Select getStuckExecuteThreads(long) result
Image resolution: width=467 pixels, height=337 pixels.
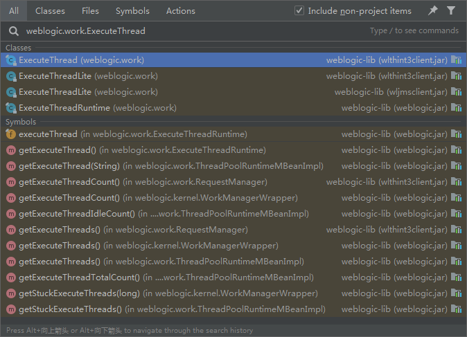[233, 293]
